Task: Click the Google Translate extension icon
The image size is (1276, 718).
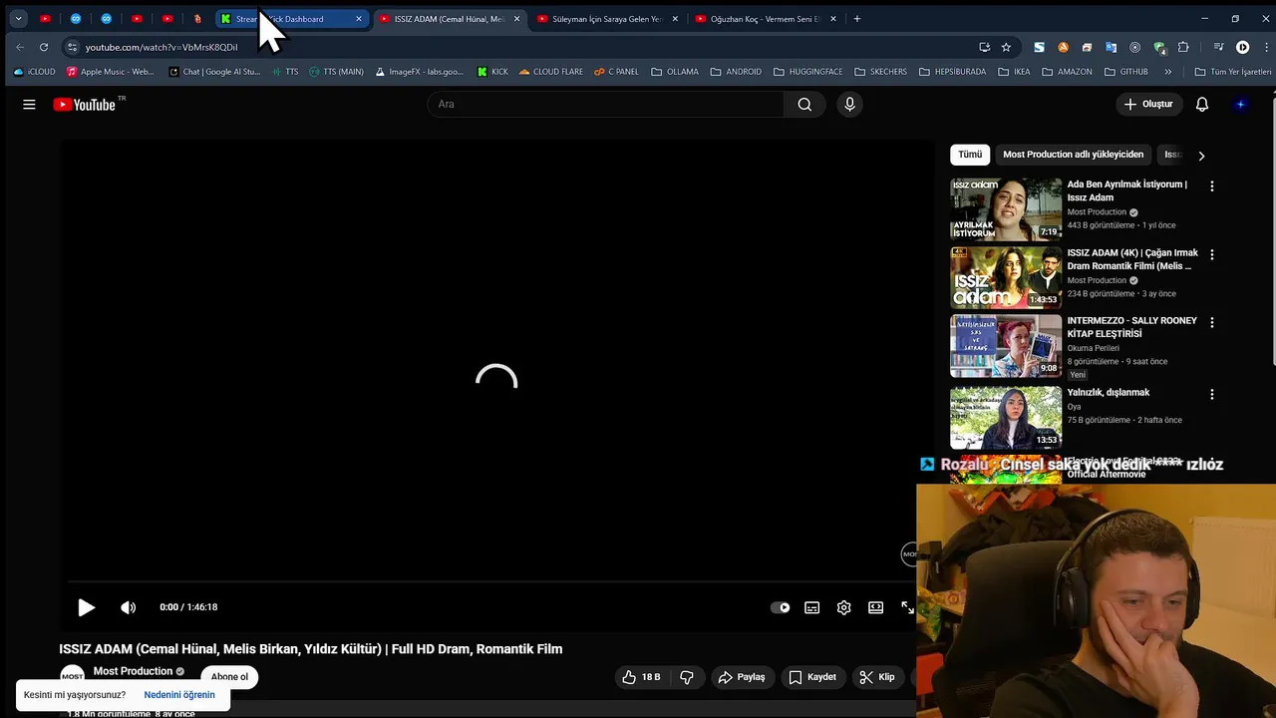Action: [1112, 47]
